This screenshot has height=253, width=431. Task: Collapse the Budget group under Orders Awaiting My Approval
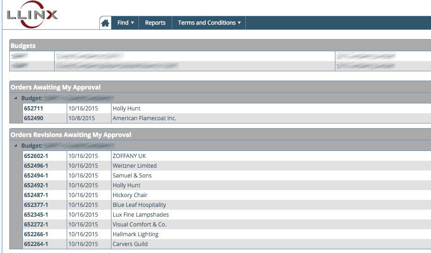tap(16, 98)
